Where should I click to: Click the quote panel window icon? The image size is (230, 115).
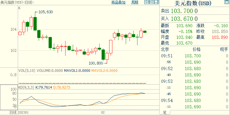point(227,2)
